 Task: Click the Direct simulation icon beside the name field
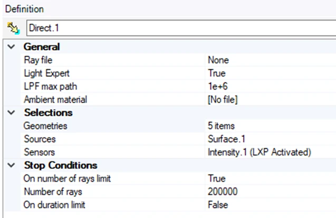click(x=13, y=28)
